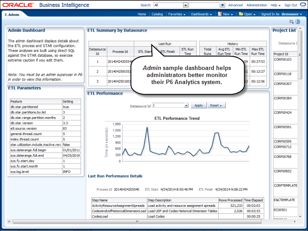Click the Max ETL Run Time column header

tap(258, 51)
